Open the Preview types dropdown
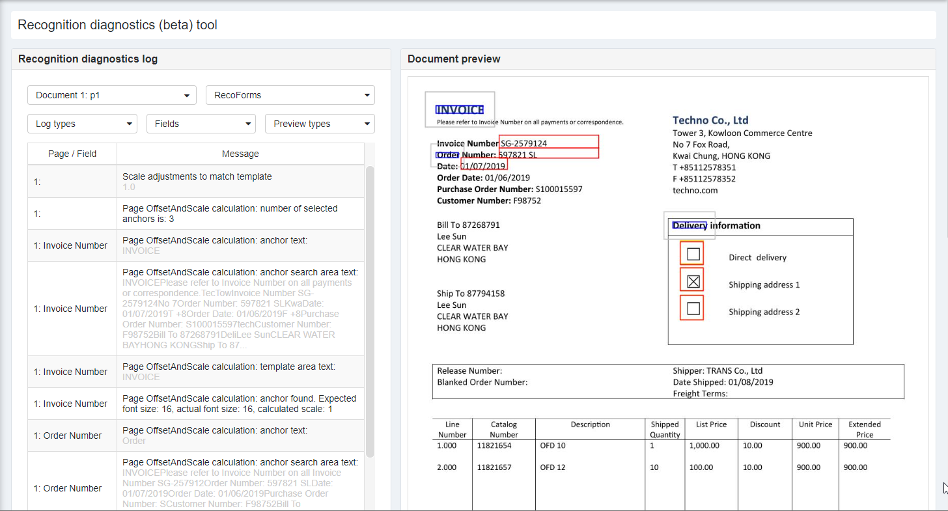Image resolution: width=948 pixels, height=511 pixels. coord(320,124)
